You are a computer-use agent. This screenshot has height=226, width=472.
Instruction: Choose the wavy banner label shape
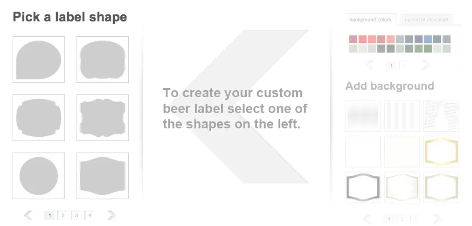tap(103, 176)
